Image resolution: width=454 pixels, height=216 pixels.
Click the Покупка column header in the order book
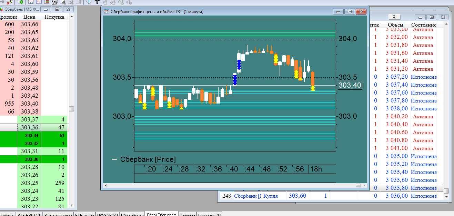click(55, 17)
